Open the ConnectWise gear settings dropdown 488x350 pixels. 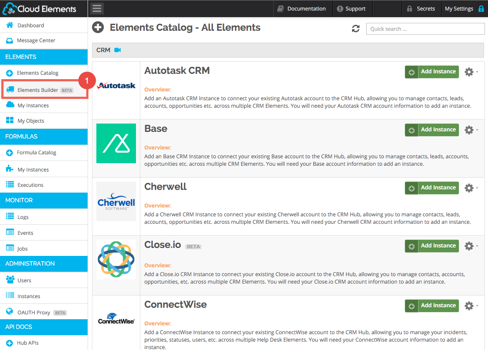tap(470, 306)
